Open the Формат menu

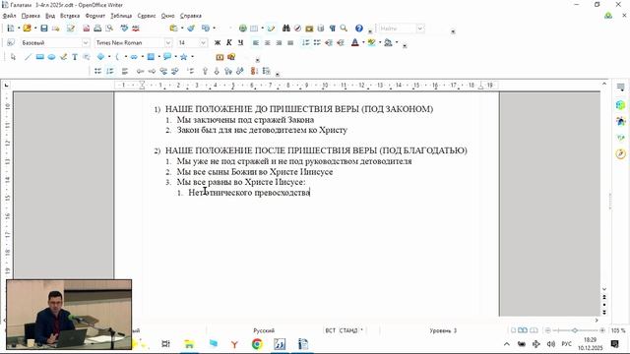[x=95, y=16]
